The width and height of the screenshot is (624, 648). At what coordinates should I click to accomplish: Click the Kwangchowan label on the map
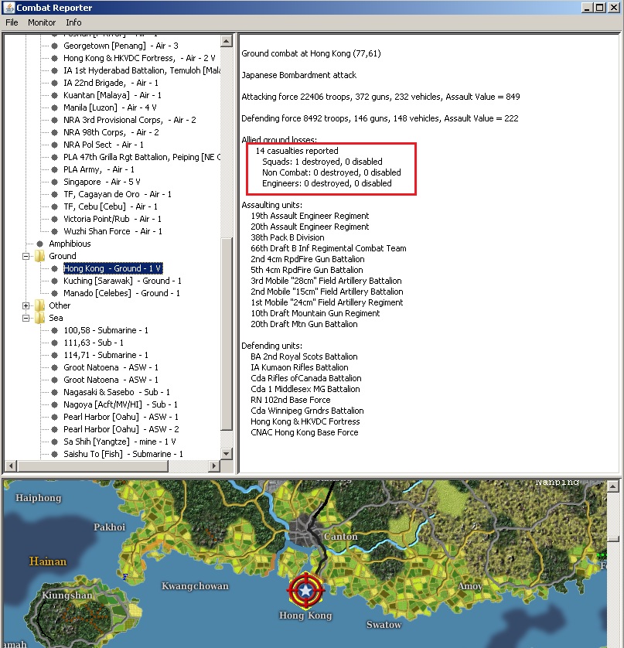pos(195,586)
